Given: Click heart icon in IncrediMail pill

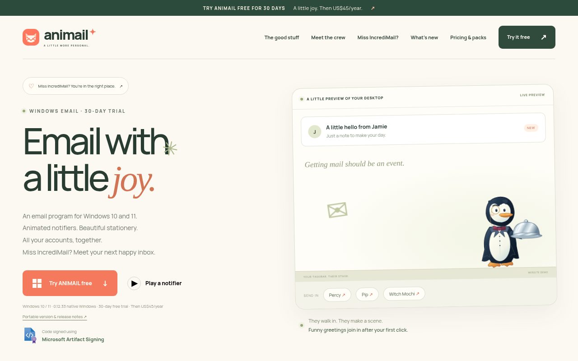Looking at the screenshot, I should (31, 86).
